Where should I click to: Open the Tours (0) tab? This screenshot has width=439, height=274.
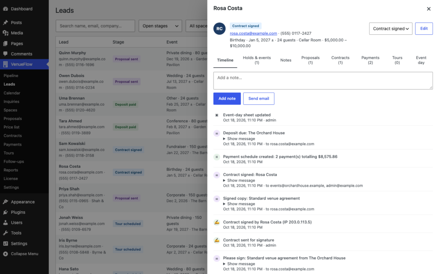coord(397,60)
